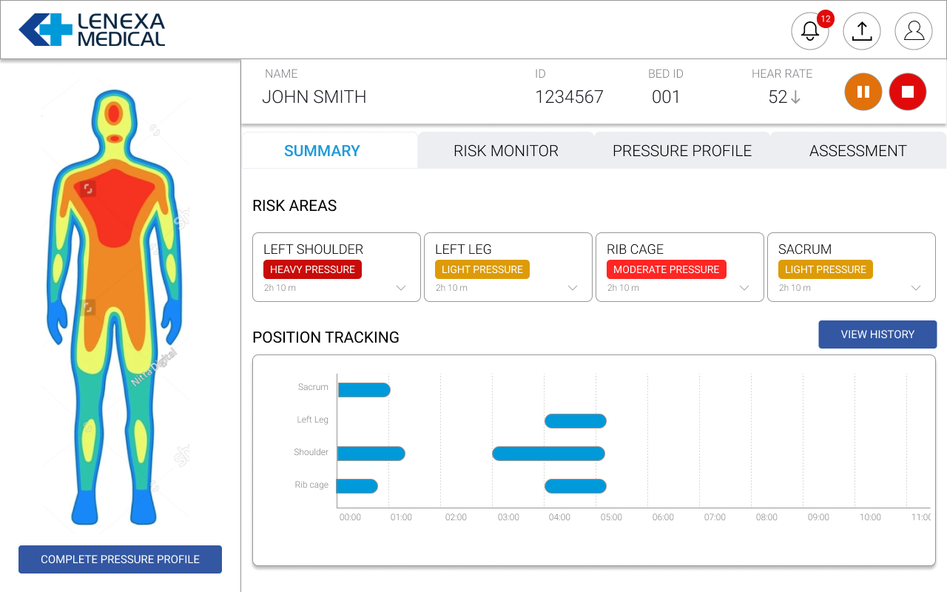The width and height of the screenshot is (947, 592).
Task: Click the 06:00 time axis label
Action: coord(663,517)
